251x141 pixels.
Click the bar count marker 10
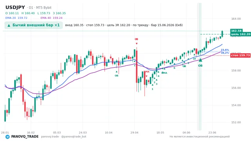[x=195, y=59]
